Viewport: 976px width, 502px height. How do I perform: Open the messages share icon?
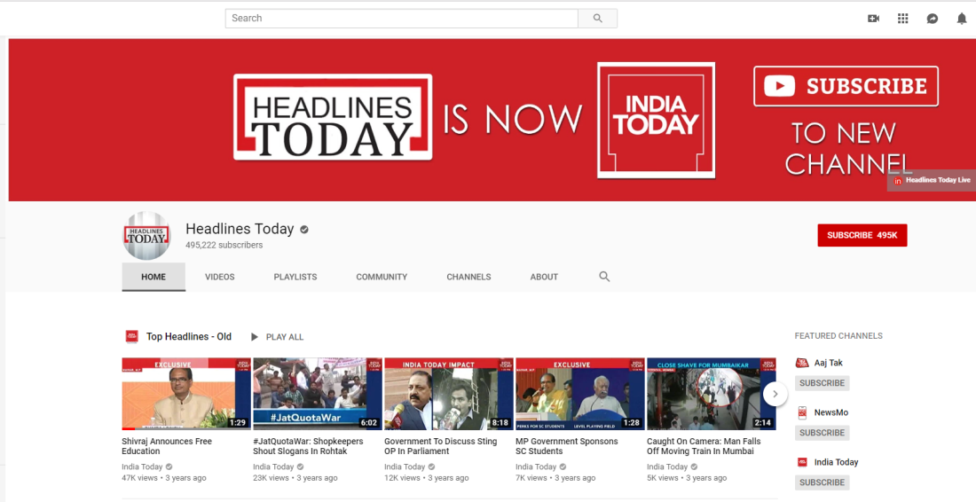932,19
